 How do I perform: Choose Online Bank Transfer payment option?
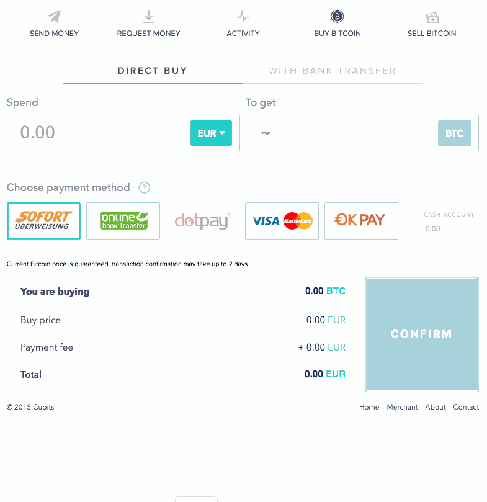123,221
